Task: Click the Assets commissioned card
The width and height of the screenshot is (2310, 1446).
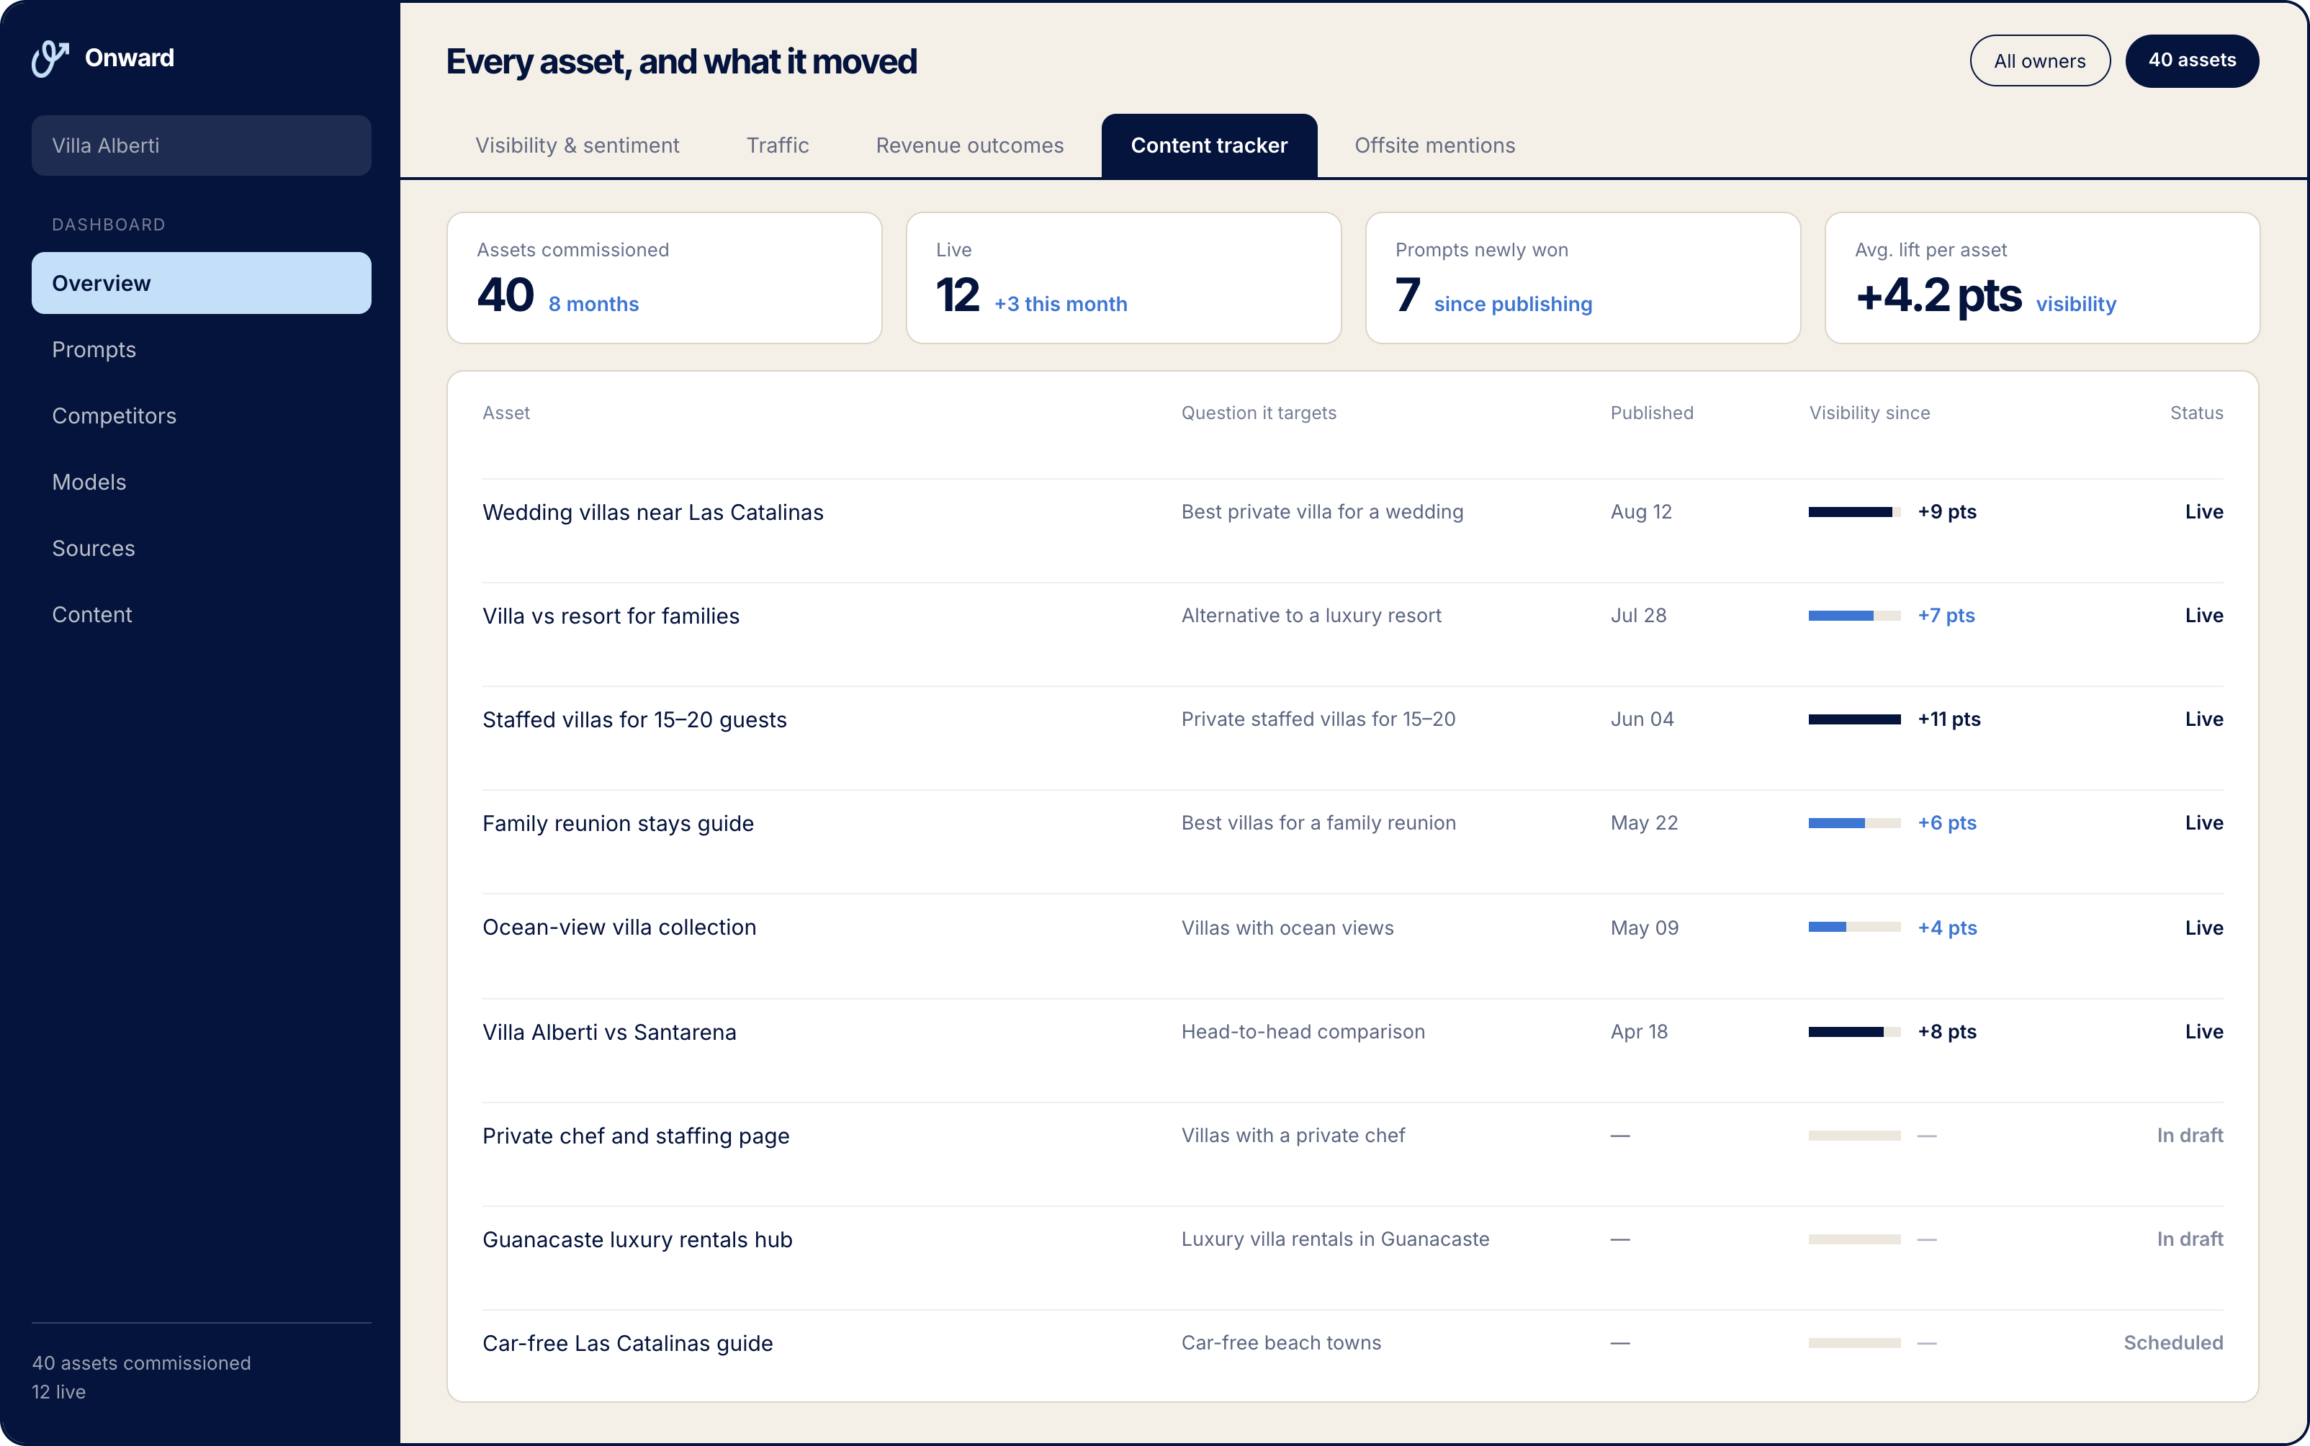Action: click(x=664, y=278)
